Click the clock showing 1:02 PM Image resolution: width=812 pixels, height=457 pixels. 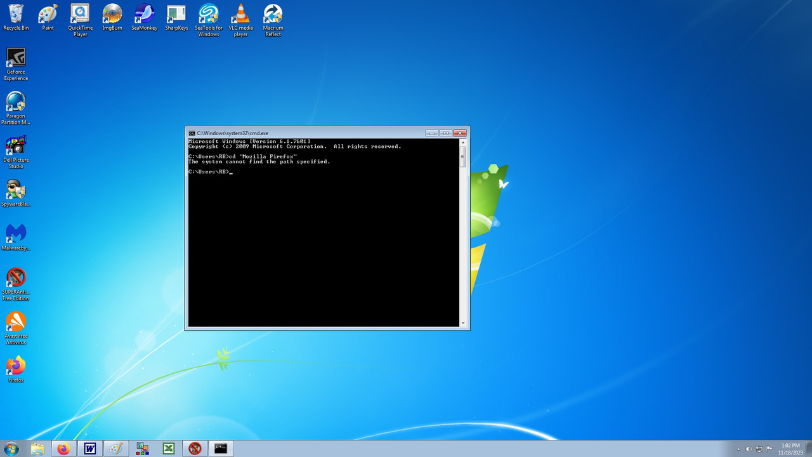pos(790,449)
